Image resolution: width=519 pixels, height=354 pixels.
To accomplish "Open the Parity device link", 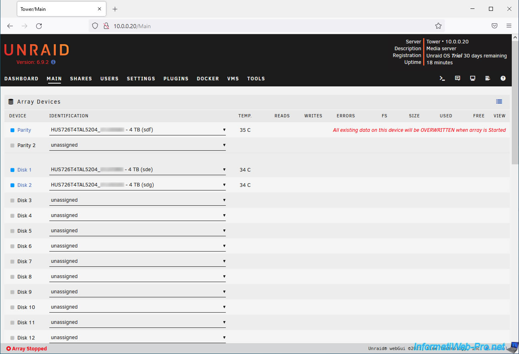I will coord(24,130).
